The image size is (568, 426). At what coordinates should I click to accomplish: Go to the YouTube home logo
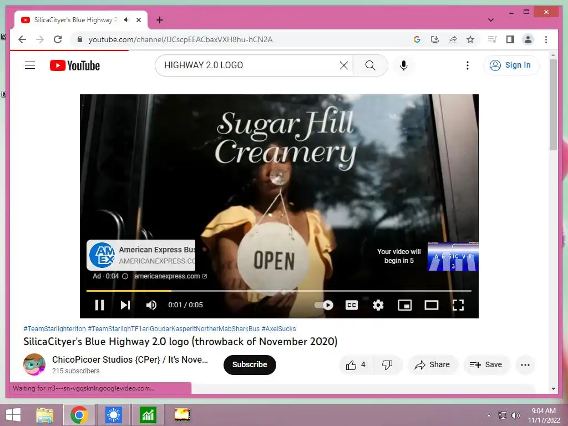(x=75, y=65)
